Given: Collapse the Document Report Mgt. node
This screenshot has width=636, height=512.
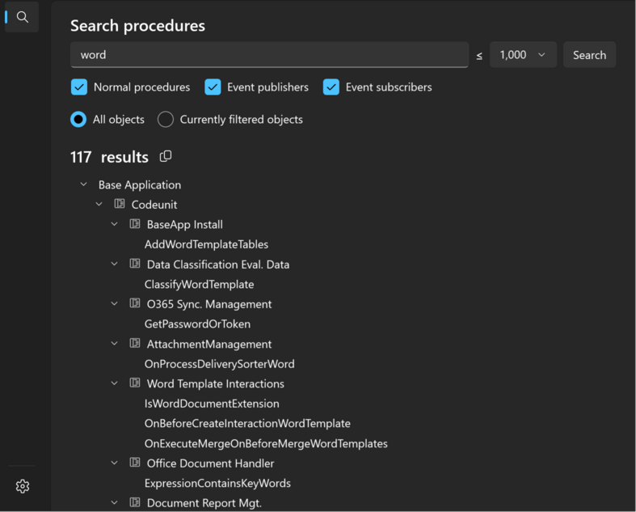Looking at the screenshot, I should coord(115,502).
